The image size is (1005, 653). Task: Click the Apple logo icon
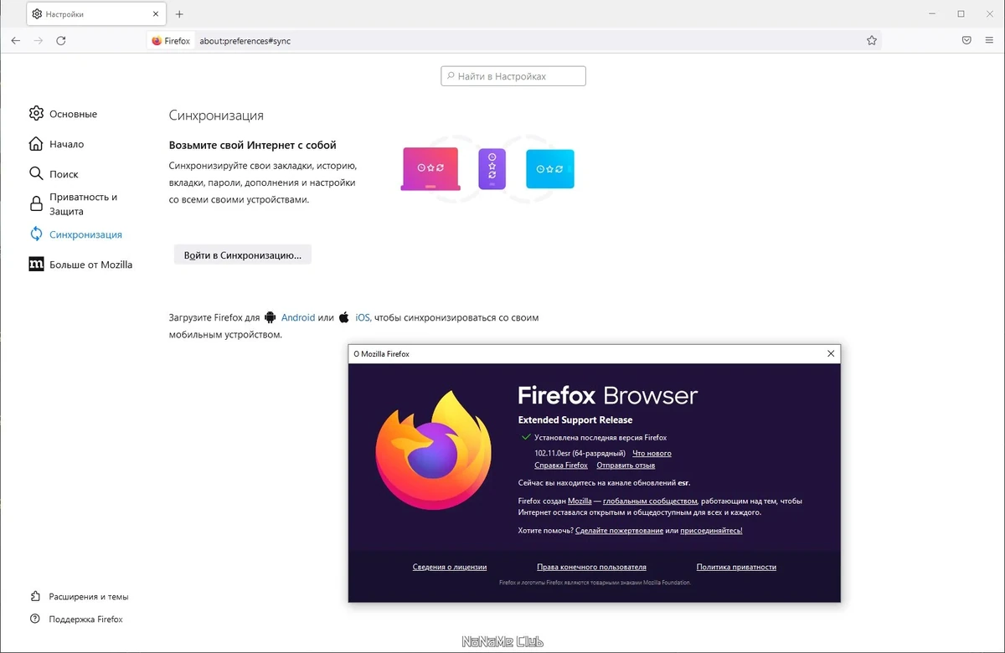pyautogui.click(x=343, y=317)
